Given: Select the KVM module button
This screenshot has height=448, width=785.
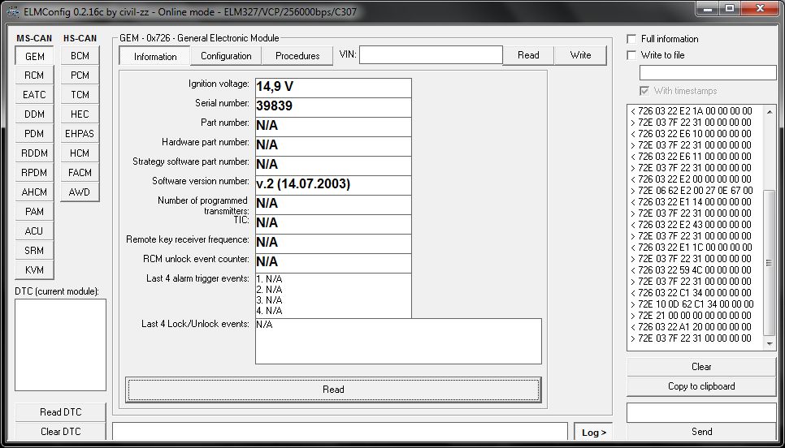Looking at the screenshot, I should pyautogui.click(x=34, y=270).
